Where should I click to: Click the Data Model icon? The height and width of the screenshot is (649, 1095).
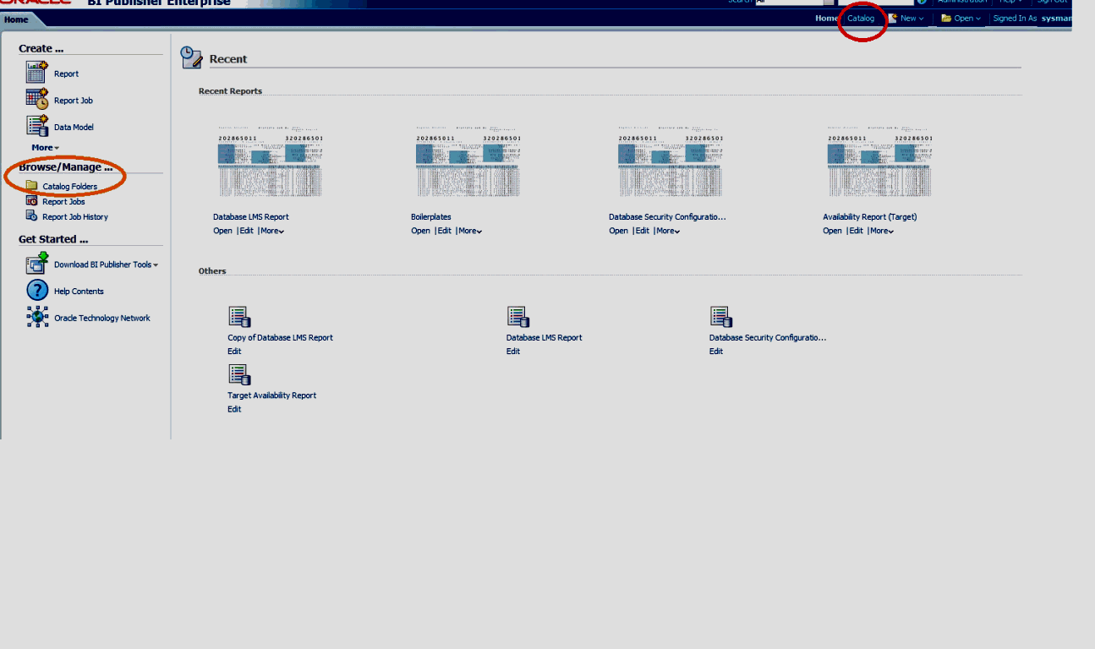(36, 126)
